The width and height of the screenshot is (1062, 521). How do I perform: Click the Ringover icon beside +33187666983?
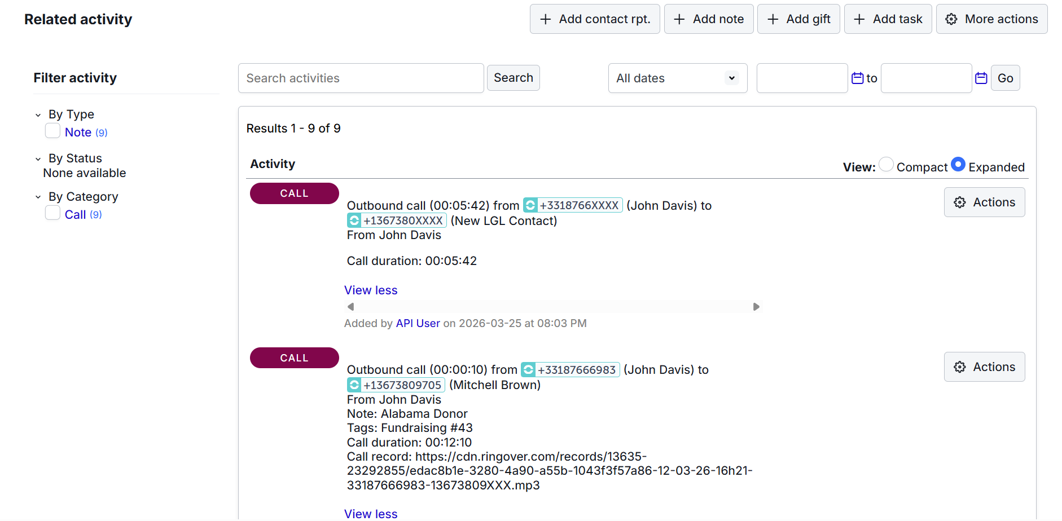528,370
